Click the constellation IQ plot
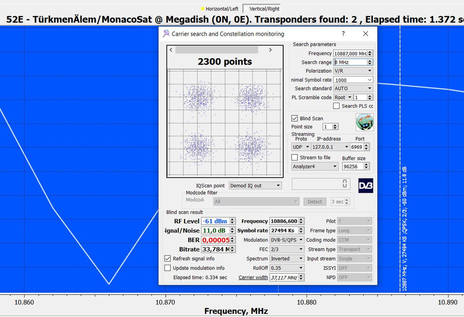This screenshot has height=317, width=464. pyautogui.click(x=225, y=123)
